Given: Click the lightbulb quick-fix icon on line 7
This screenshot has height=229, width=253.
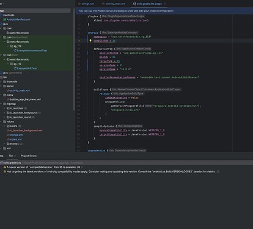Looking at the screenshot, I should tap(90, 41).
